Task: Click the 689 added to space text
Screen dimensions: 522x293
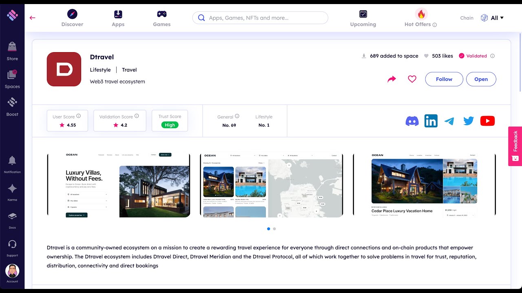Action: (x=394, y=56)
